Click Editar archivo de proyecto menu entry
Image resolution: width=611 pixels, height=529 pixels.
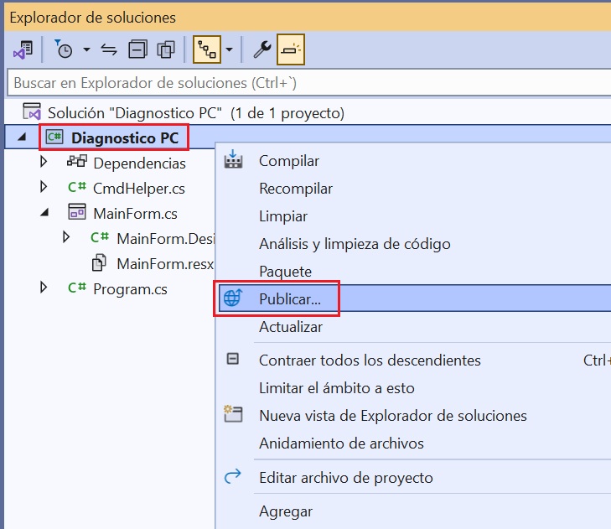pyautogui.click(x=345, y=478)
